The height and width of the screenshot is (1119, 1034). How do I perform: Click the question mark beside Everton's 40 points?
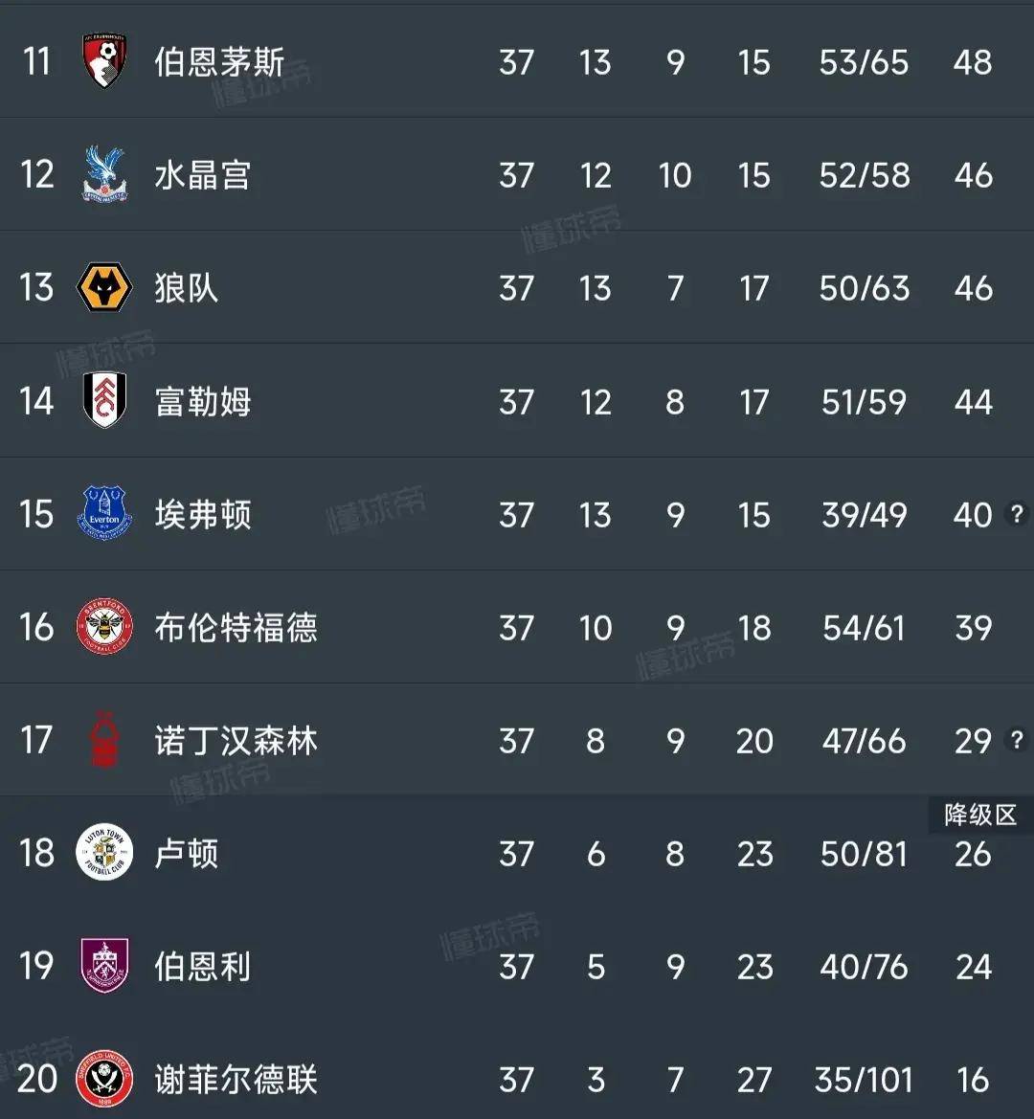(x=1016, y=514)
